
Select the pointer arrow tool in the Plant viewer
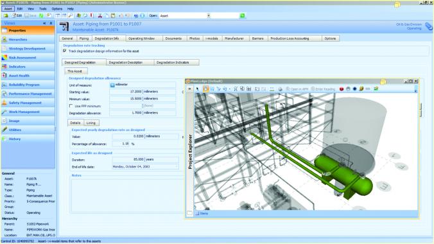(x=197, y=89)
